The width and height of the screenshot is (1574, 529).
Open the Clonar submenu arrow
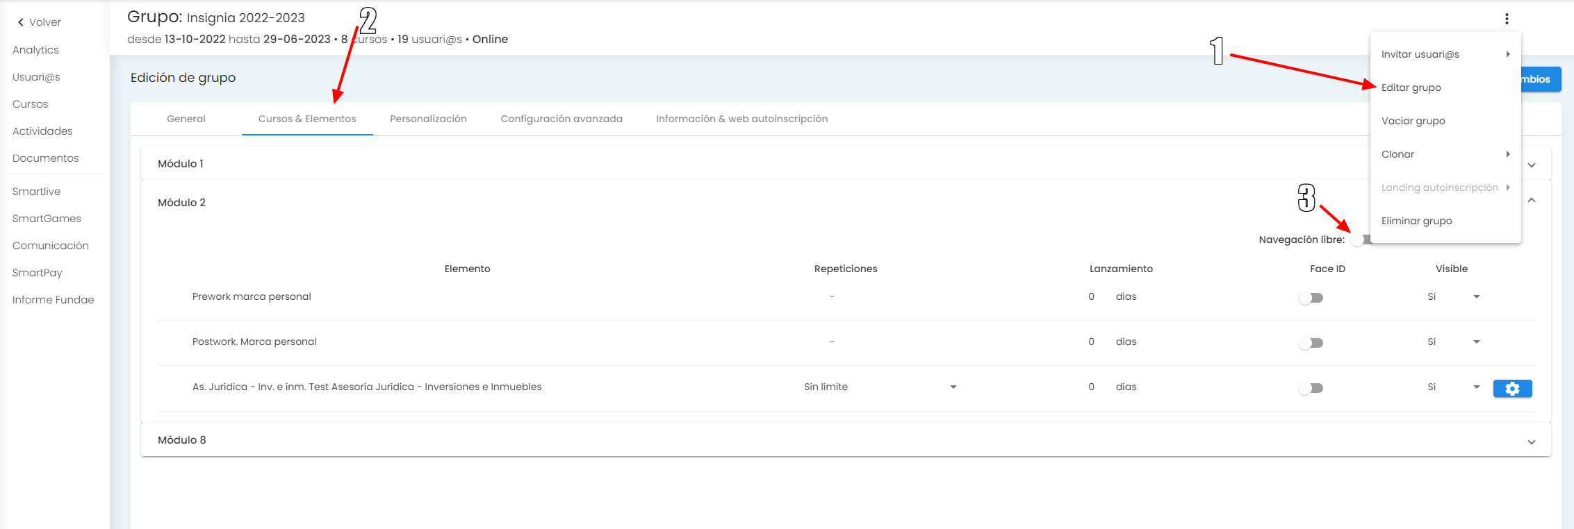tap(1507, 154)
